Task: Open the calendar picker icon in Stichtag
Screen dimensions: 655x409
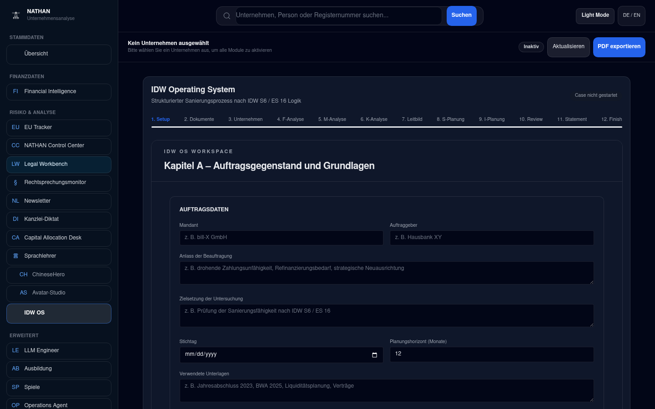Action: (x=374, y=355)
